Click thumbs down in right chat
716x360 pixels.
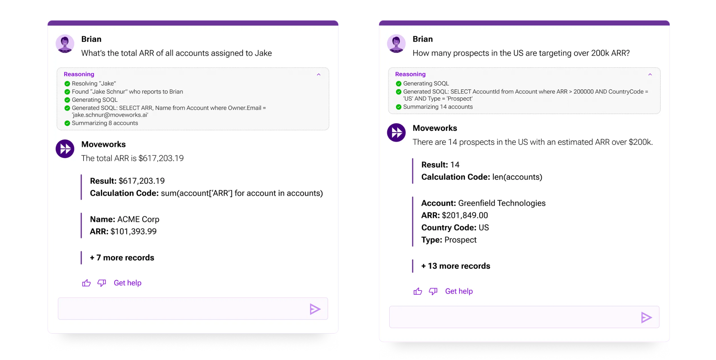click(x=433, y=291)
